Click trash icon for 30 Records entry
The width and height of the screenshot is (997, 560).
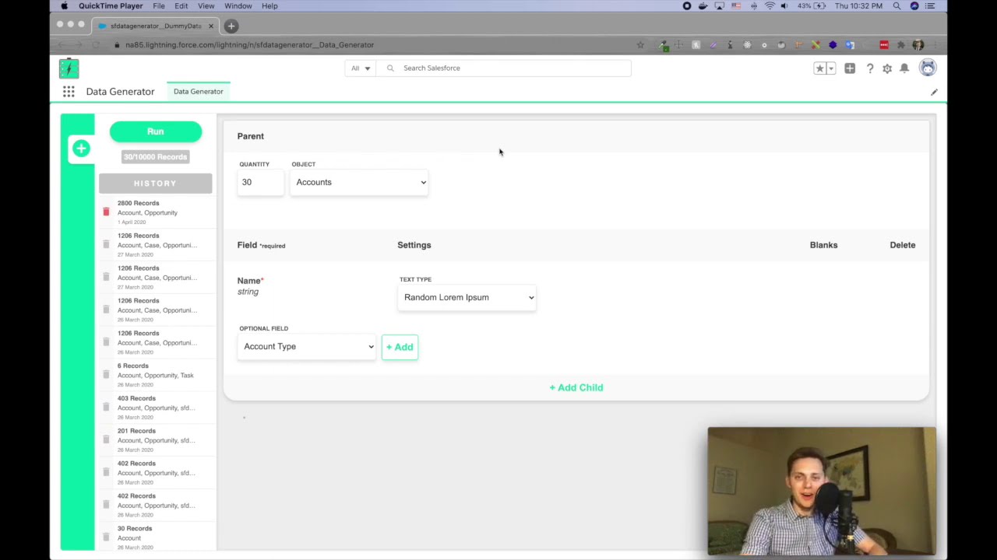(x=106, y=537)
